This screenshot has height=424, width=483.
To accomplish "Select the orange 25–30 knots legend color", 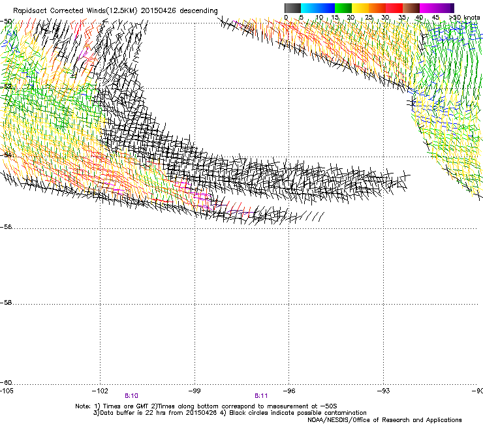I will tap(377, 8).
